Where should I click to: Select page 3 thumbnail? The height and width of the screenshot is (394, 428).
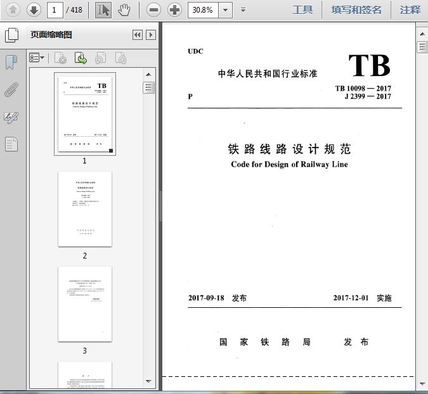85,304
